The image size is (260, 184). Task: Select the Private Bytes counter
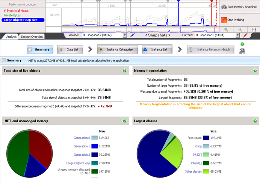pos(12,15)
